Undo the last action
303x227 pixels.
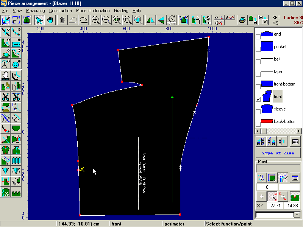coord(73,20)
